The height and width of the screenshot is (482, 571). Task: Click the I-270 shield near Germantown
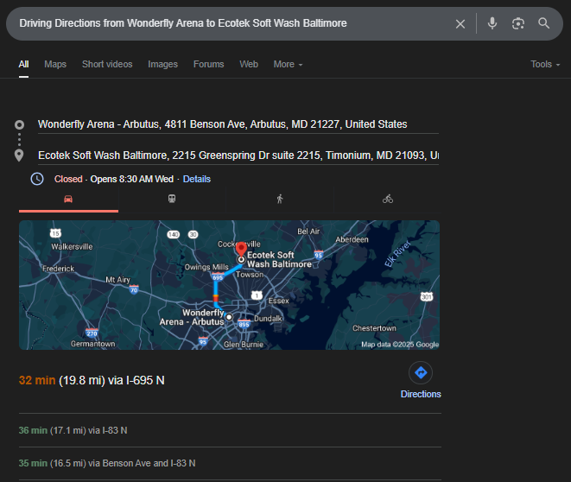click(92, 333)
